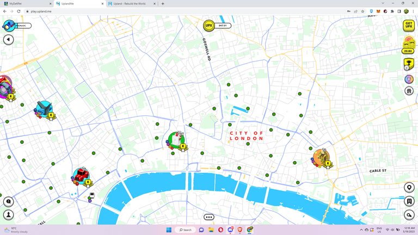
Task: Switch to the Upland - Rebuild the World tab
Action: tap(132, 4)
